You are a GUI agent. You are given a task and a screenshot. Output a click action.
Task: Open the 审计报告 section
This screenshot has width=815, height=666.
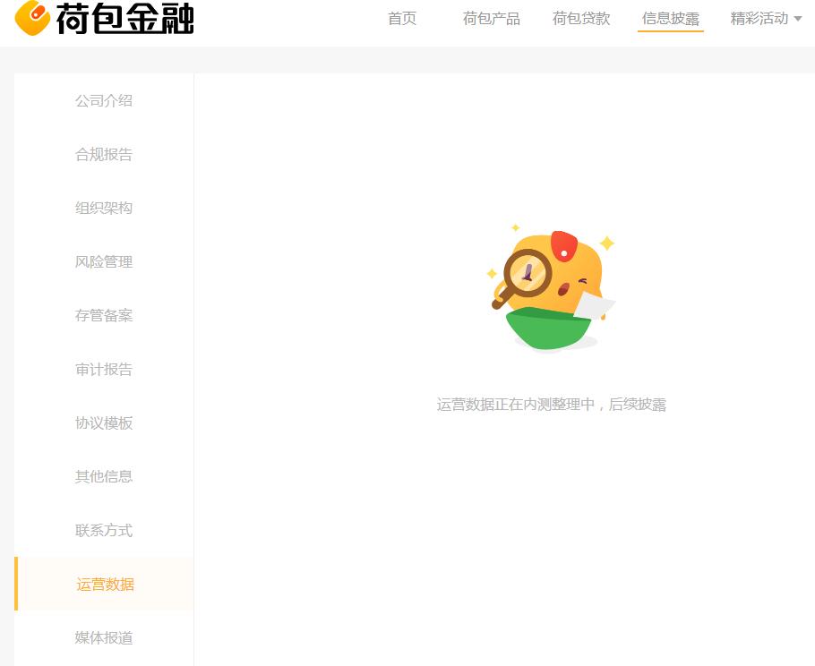point(104,369)
